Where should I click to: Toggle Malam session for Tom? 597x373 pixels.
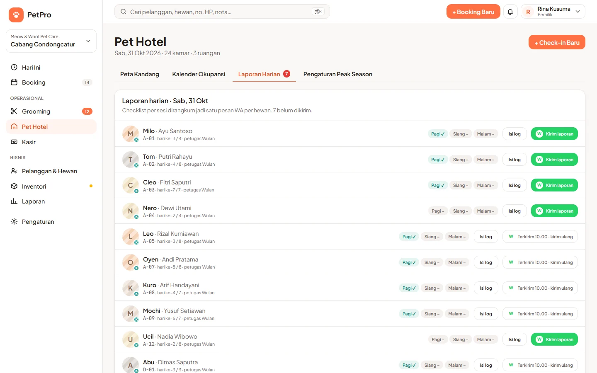[x=485, y=160]
